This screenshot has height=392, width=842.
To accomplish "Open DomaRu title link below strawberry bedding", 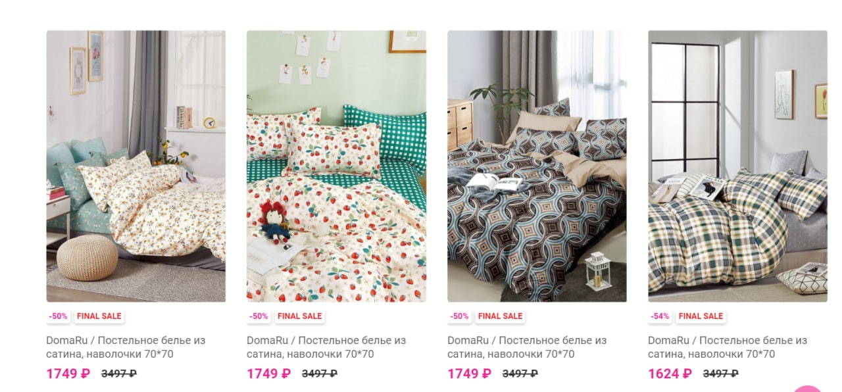I will click(326, 347).
